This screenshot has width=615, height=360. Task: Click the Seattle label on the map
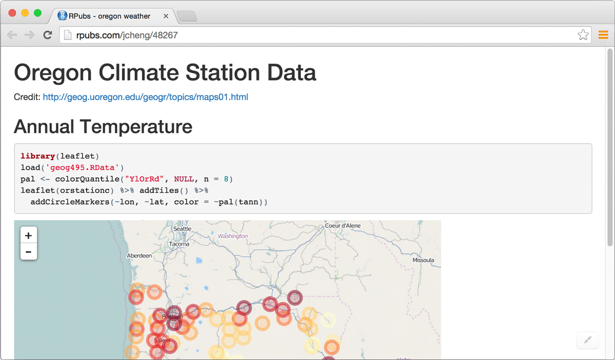point(182,229)
